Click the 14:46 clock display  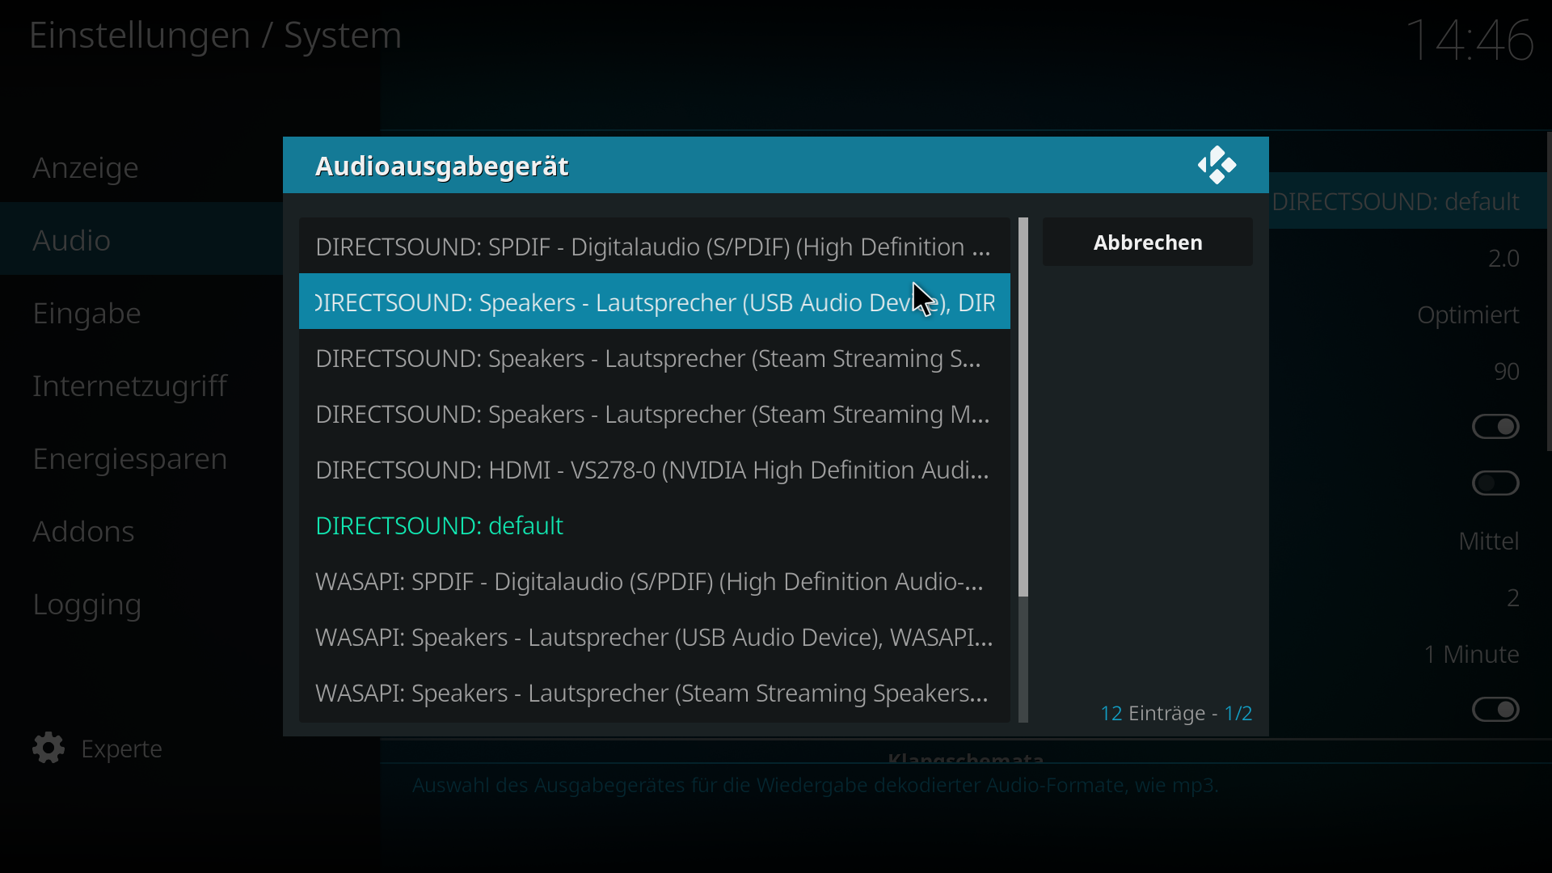click(1470, 40)
